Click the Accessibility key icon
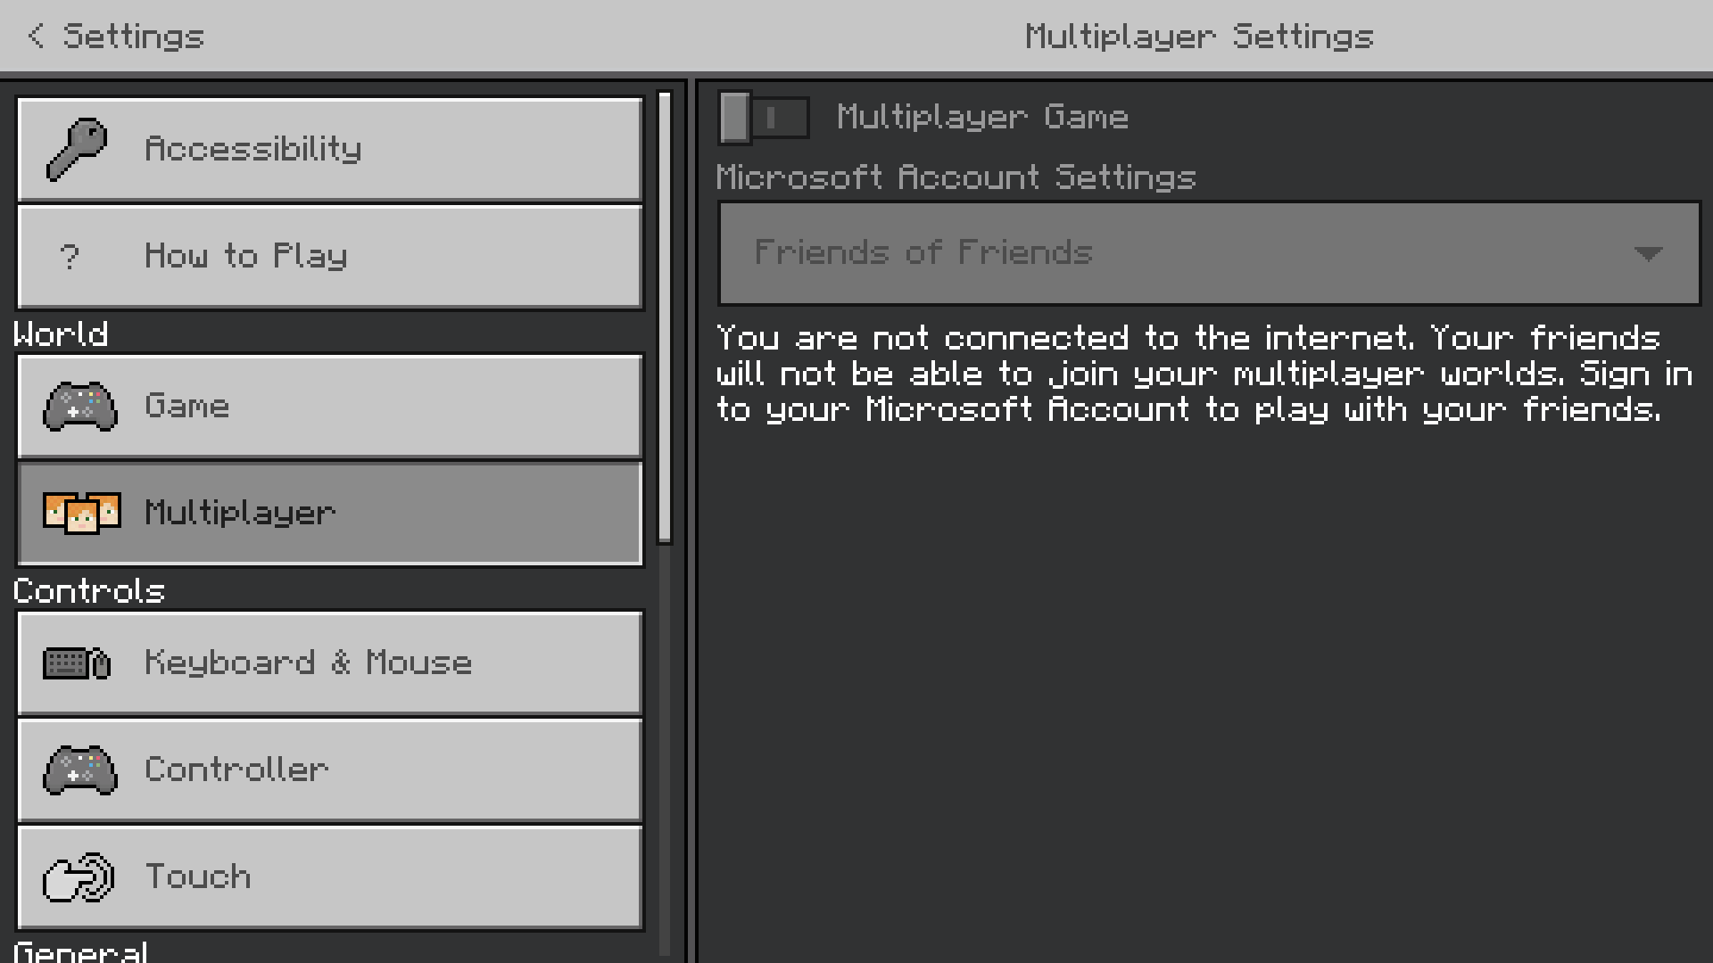This screenshot has width=1713, height=963. click(x=77, y=149)
